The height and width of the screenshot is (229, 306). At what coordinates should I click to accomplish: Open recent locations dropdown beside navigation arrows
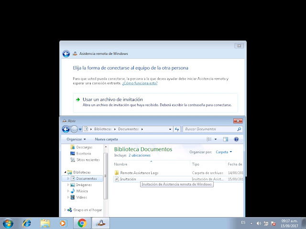[80, 129]
